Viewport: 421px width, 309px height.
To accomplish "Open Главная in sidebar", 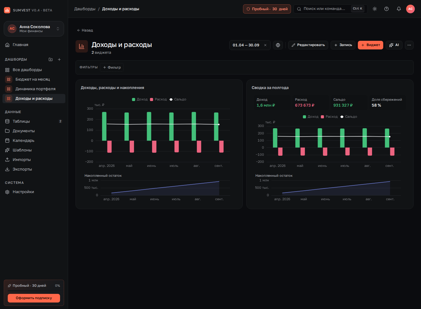I will click(34, 45).
